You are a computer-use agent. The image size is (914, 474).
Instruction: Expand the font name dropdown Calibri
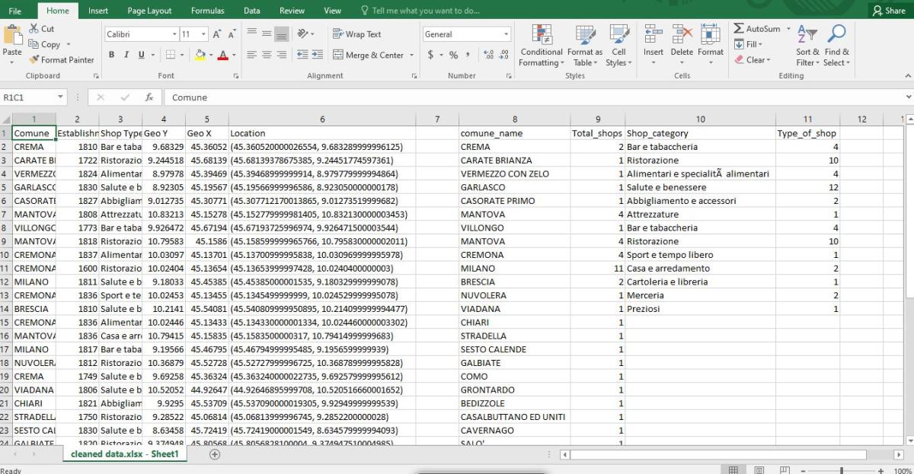pyautogui.click(x=171, y=34)
